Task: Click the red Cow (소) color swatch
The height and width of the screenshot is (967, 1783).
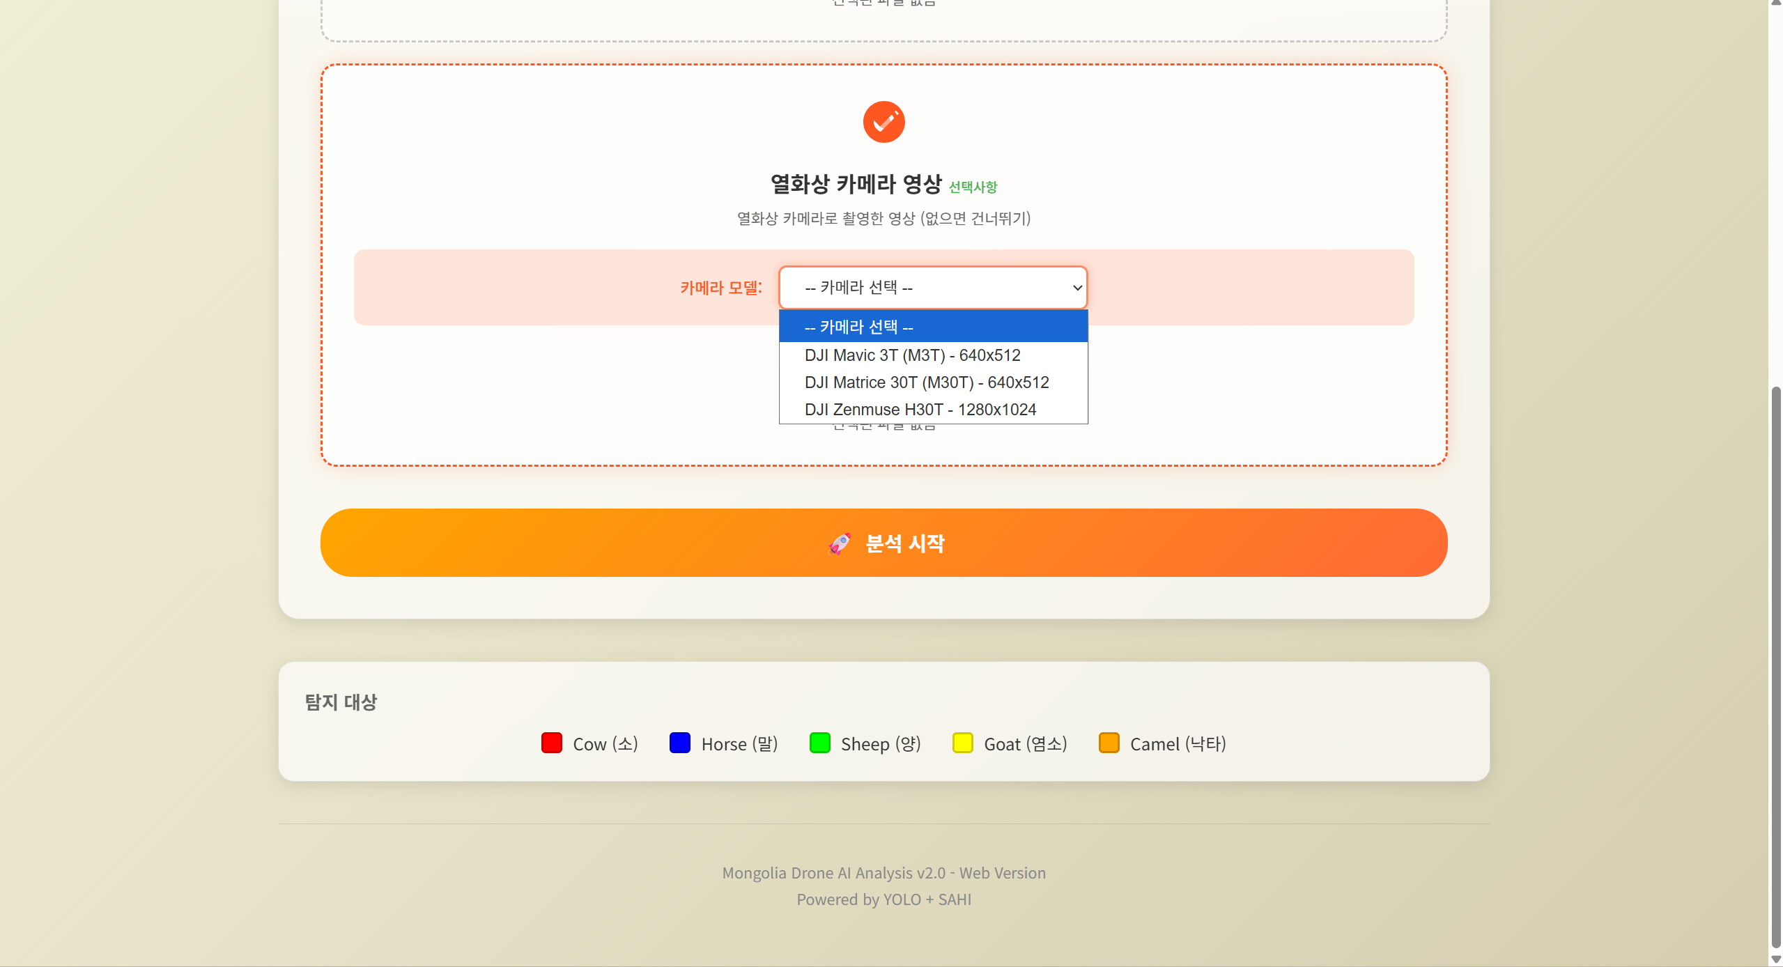Action: pos(551,743)
